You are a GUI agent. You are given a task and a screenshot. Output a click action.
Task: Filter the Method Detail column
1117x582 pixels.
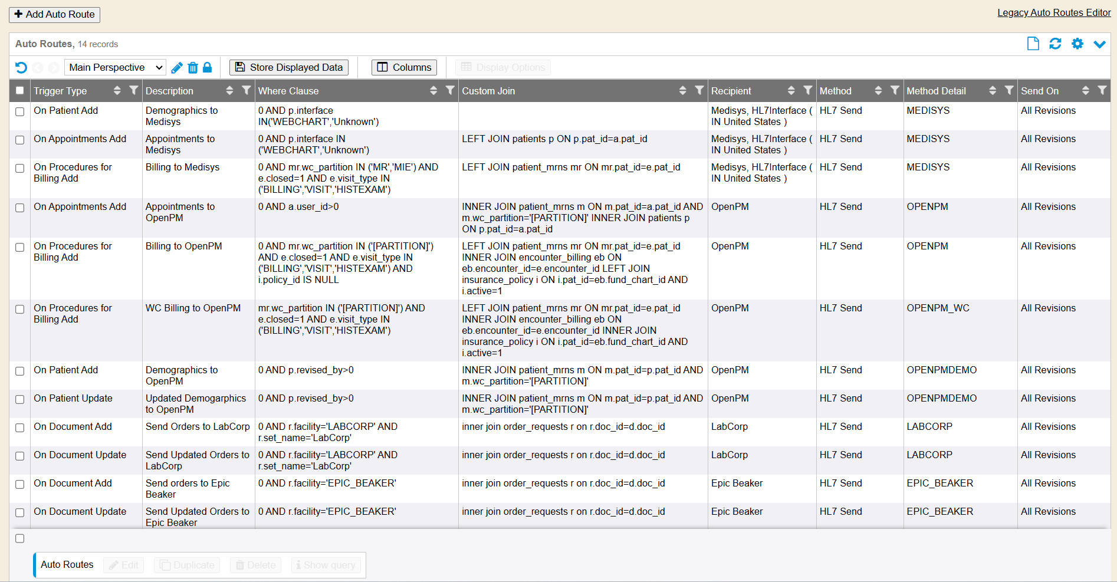pos(1010,90)
